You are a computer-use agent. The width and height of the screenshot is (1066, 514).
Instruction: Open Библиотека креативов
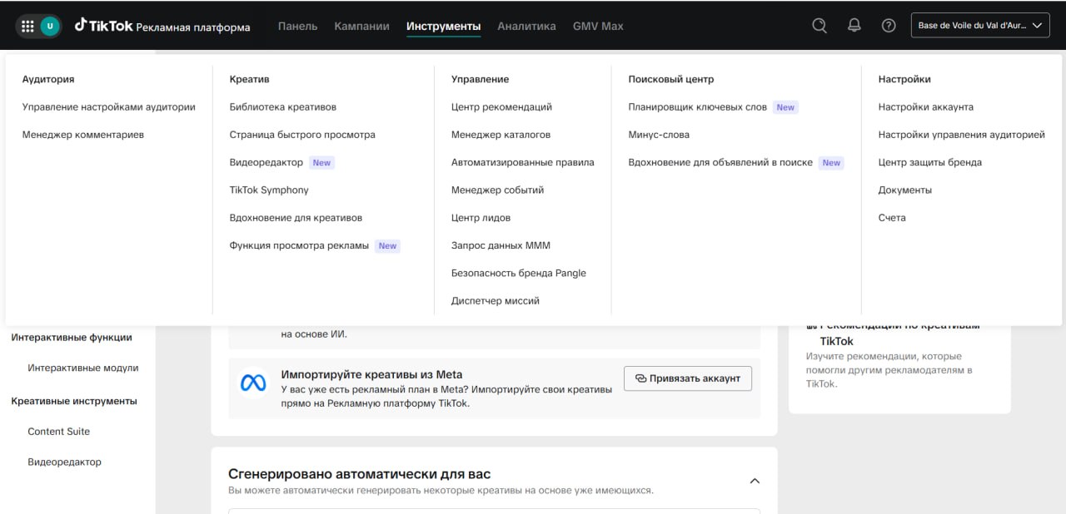click(283, 106)
